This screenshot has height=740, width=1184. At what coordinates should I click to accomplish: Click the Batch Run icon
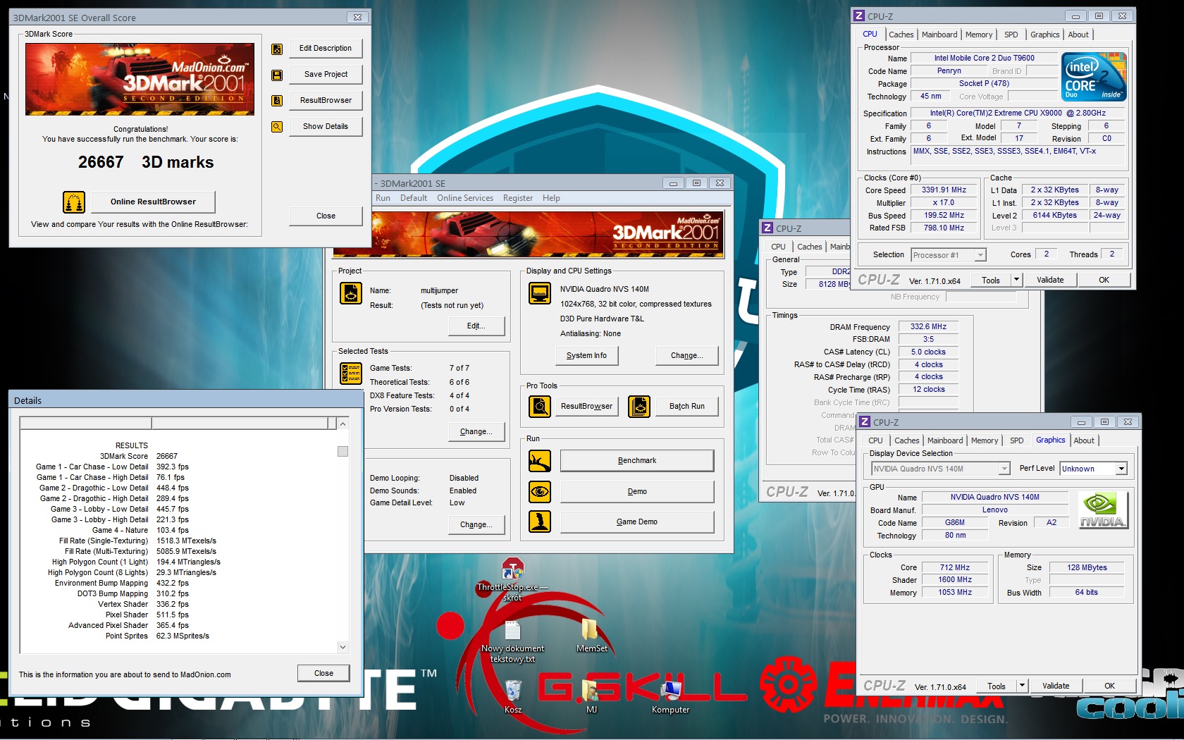click(639, 407)
